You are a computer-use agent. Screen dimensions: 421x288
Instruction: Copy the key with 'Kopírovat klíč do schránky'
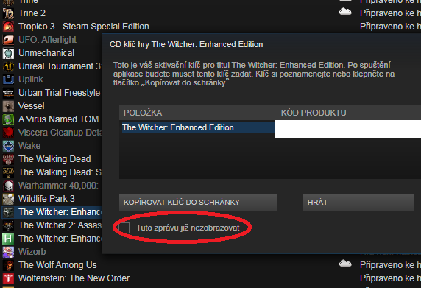(x=198, y=203)
